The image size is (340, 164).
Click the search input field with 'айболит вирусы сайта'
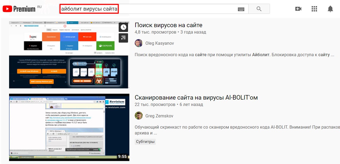click(x=154, y=9)
